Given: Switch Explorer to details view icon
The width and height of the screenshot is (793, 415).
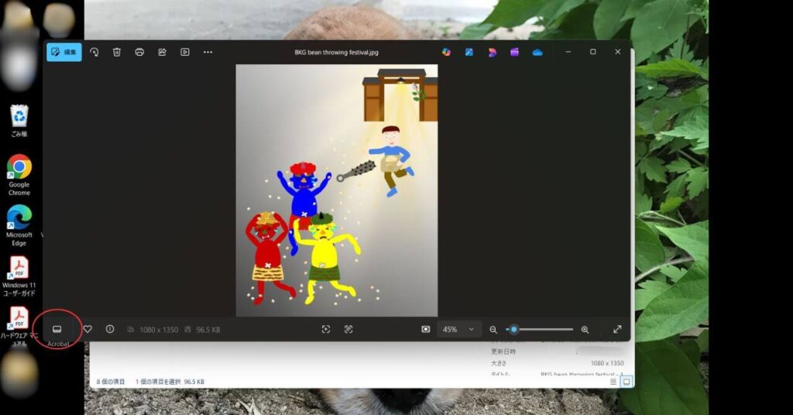Looking at the screenshot, I should coord(613,382).
